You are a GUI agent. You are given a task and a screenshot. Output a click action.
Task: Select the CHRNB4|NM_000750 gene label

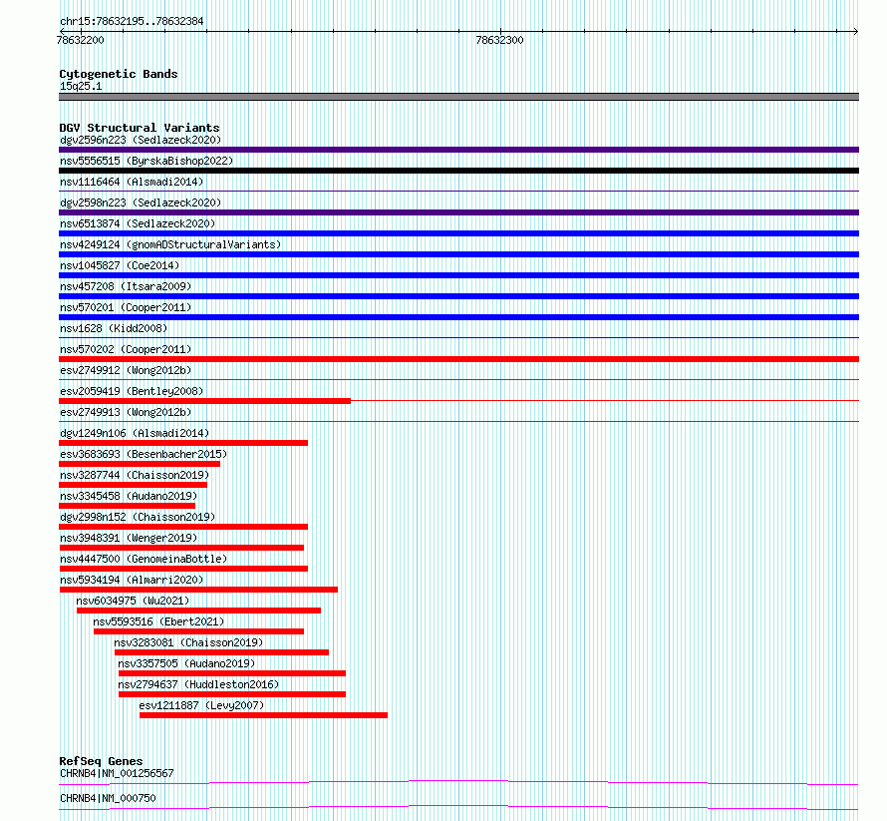[x=108, y=798]
